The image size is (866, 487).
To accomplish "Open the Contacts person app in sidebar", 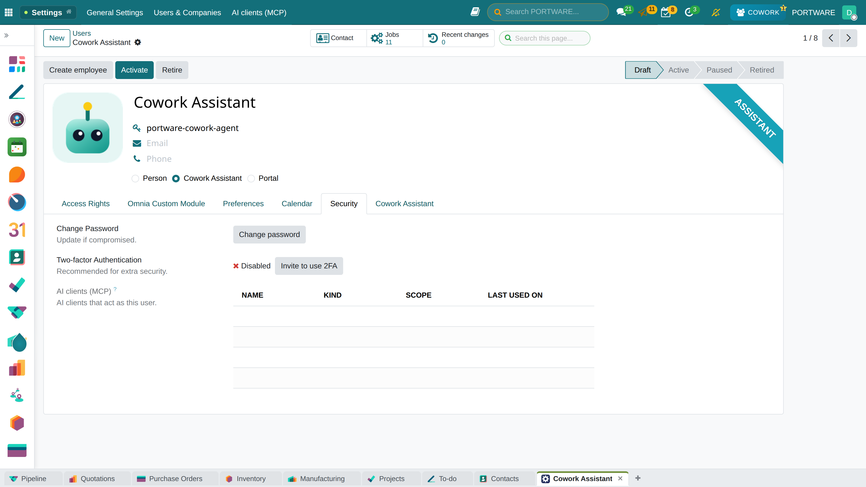I will (17, 258).
